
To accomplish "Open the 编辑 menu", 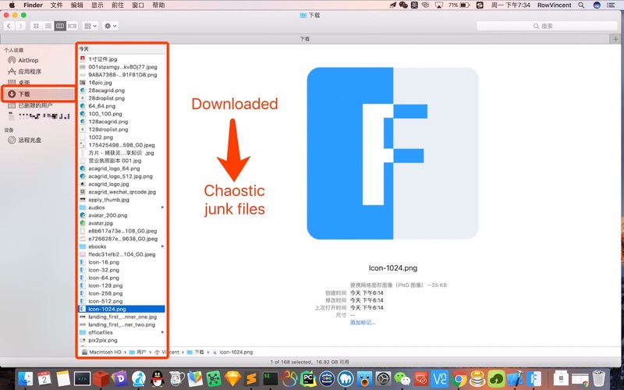I will 76,5.
